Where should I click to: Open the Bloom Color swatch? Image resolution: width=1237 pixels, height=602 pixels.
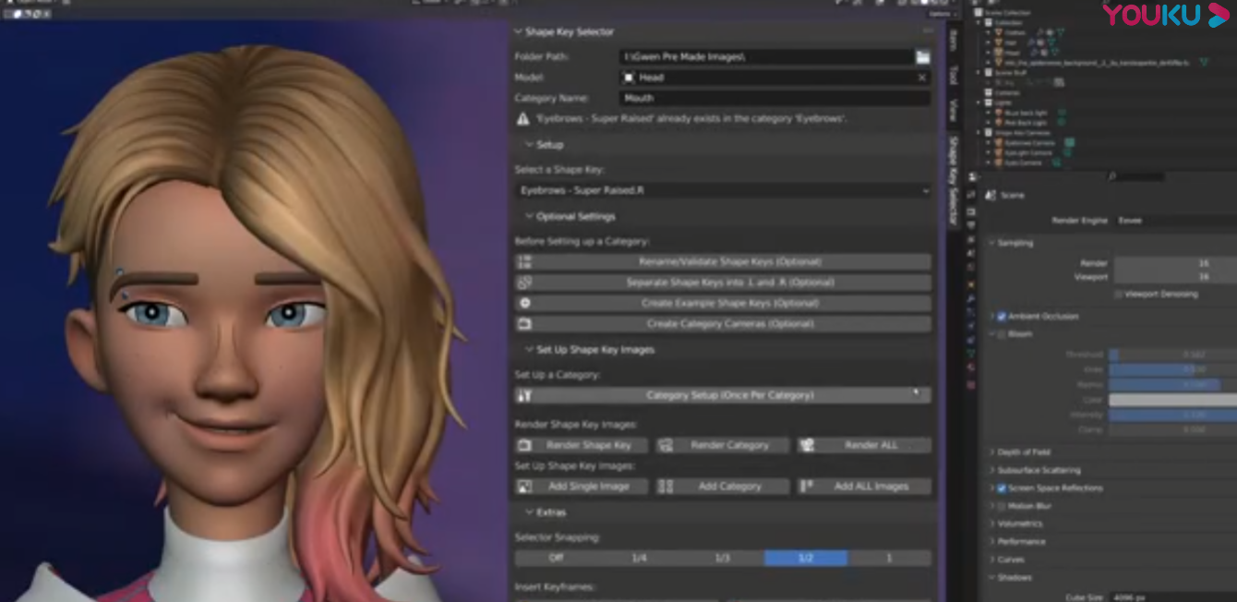point(1172,400)
